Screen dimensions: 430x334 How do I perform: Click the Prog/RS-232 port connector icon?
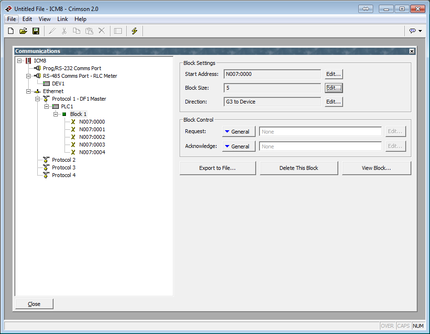click(x=38, y=68)
